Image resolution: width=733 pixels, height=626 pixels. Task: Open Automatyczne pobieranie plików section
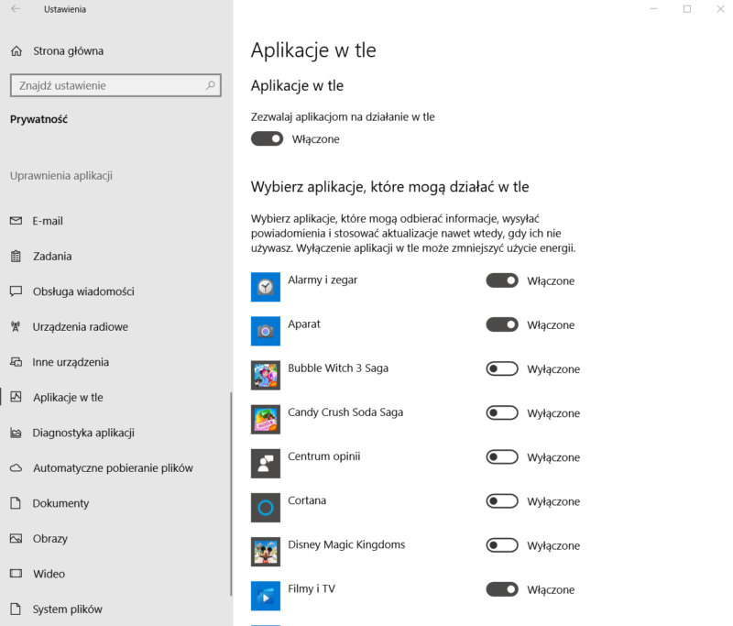pos(113,467)
